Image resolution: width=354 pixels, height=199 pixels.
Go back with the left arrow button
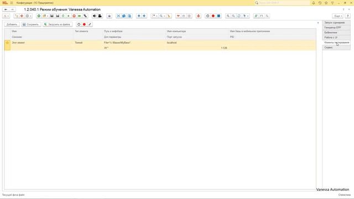(6, 9)
